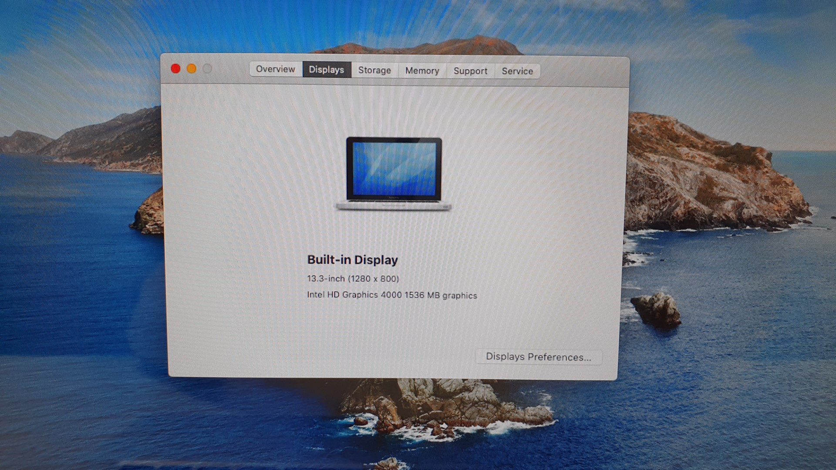Go to the Memory tab

(422, 70)
